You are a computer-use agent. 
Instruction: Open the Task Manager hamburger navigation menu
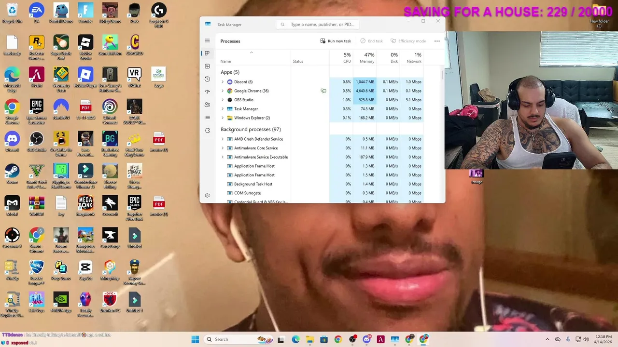pos(207,41)
